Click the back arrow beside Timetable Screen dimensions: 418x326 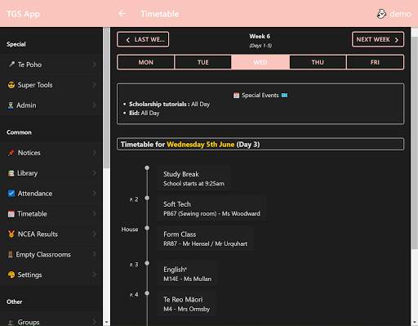[x=122, y=14]
